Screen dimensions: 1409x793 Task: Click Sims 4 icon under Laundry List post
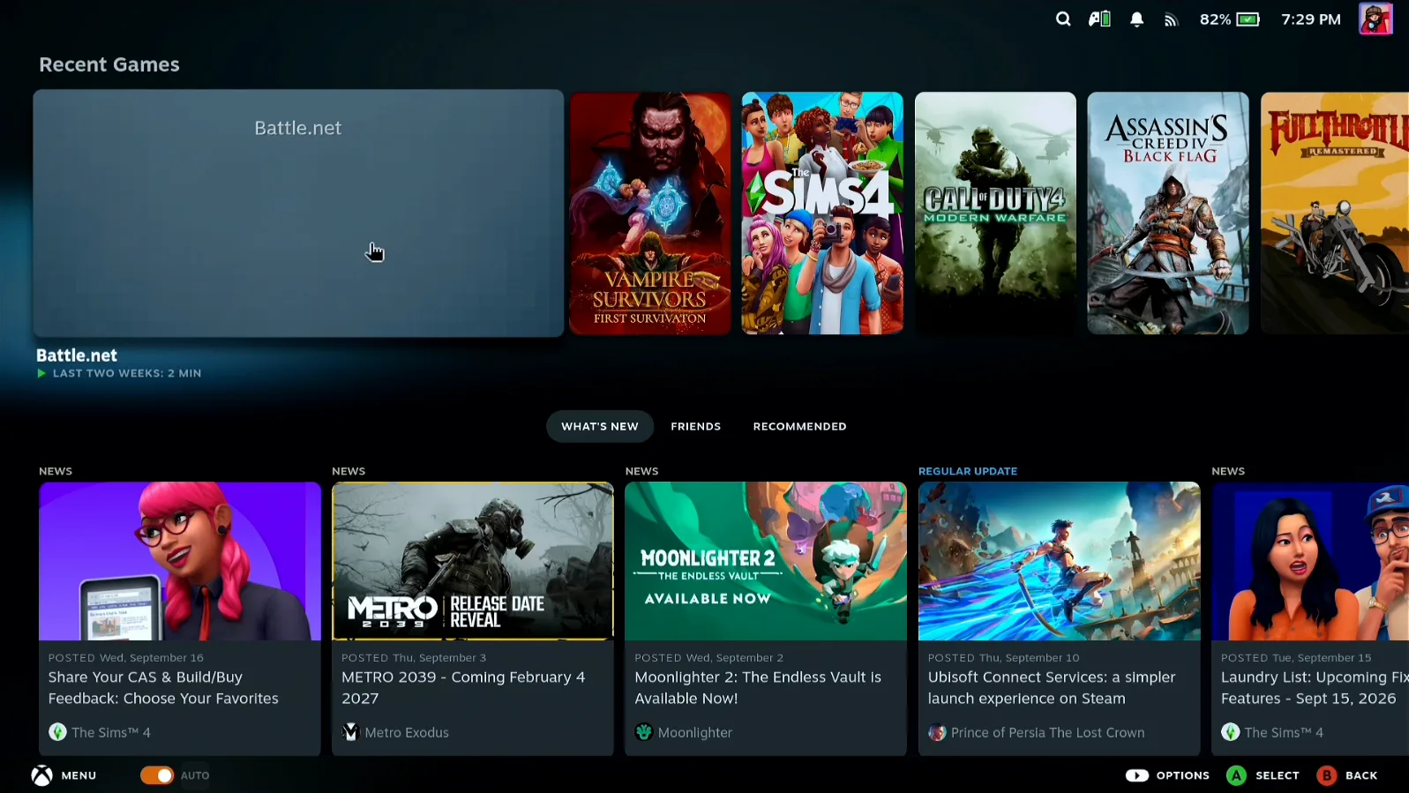pos(1230,732)
